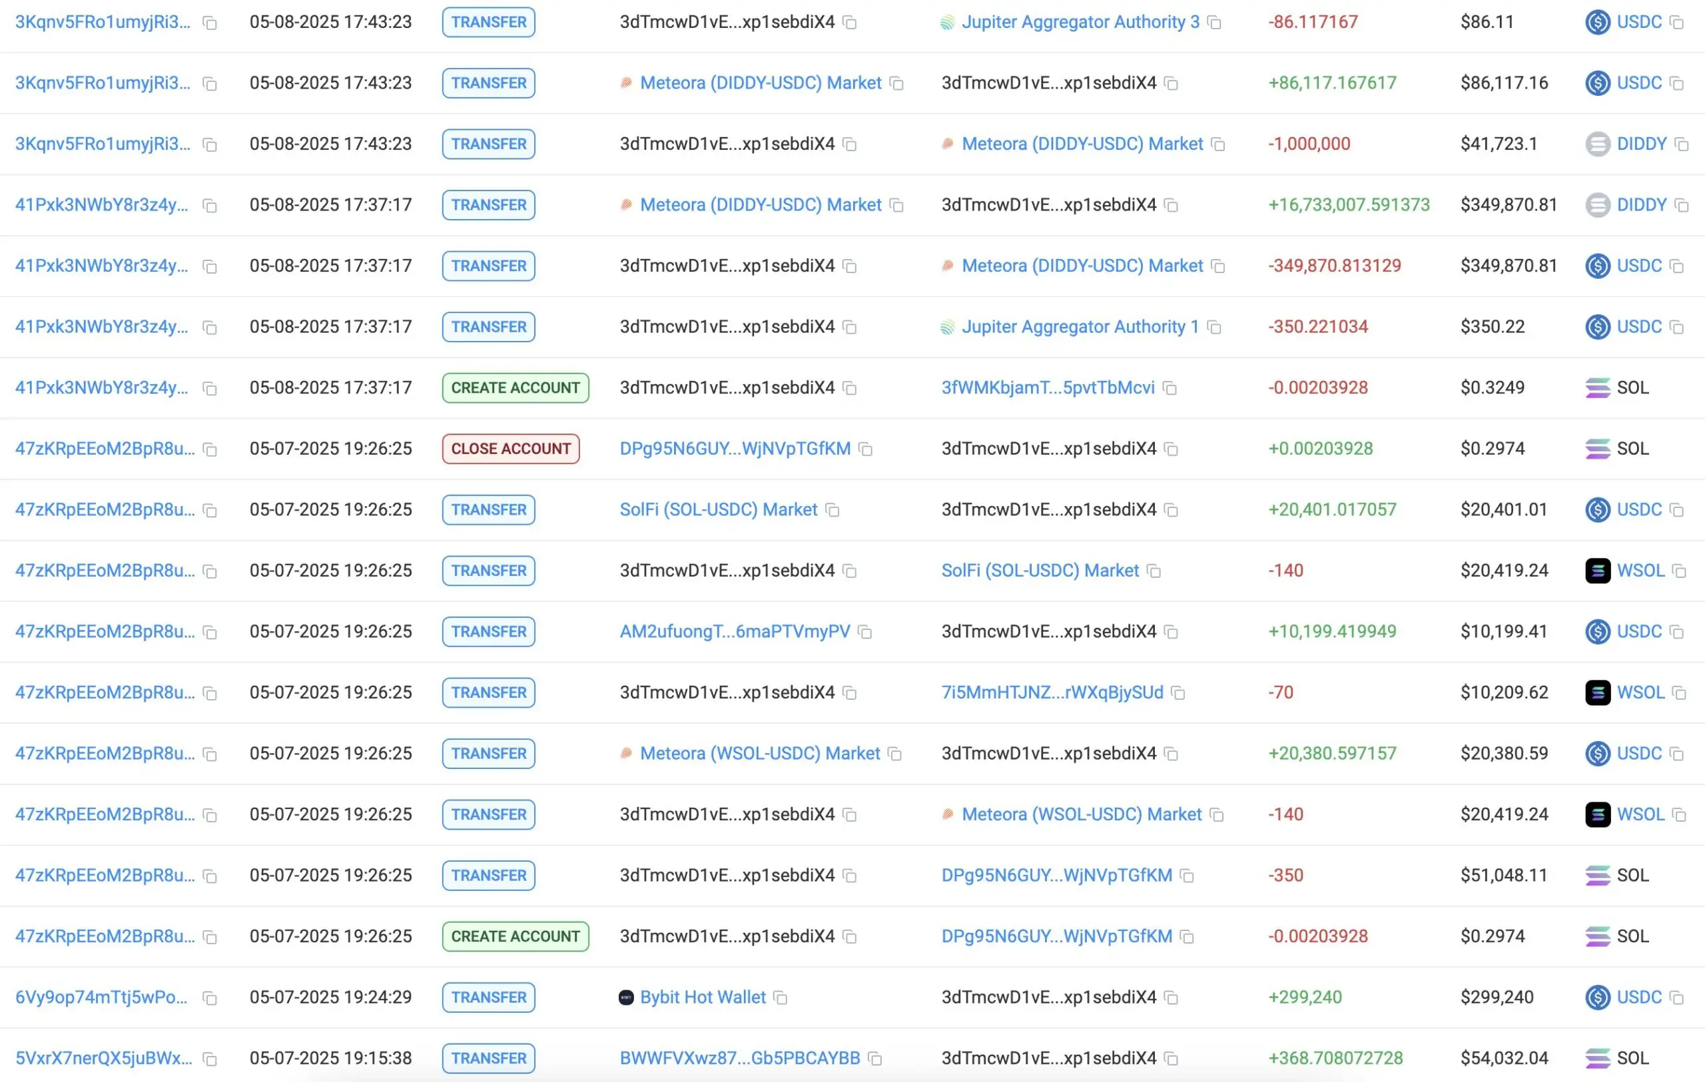Copy the Jupiter Aggregator Authority 1 address
Image resolution: width=1705 pixels, height=1082 pixels.
[1214, 327]
